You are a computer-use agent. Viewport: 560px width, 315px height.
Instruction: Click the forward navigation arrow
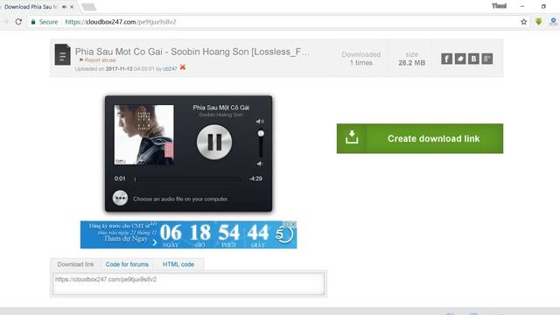[6, 22]
